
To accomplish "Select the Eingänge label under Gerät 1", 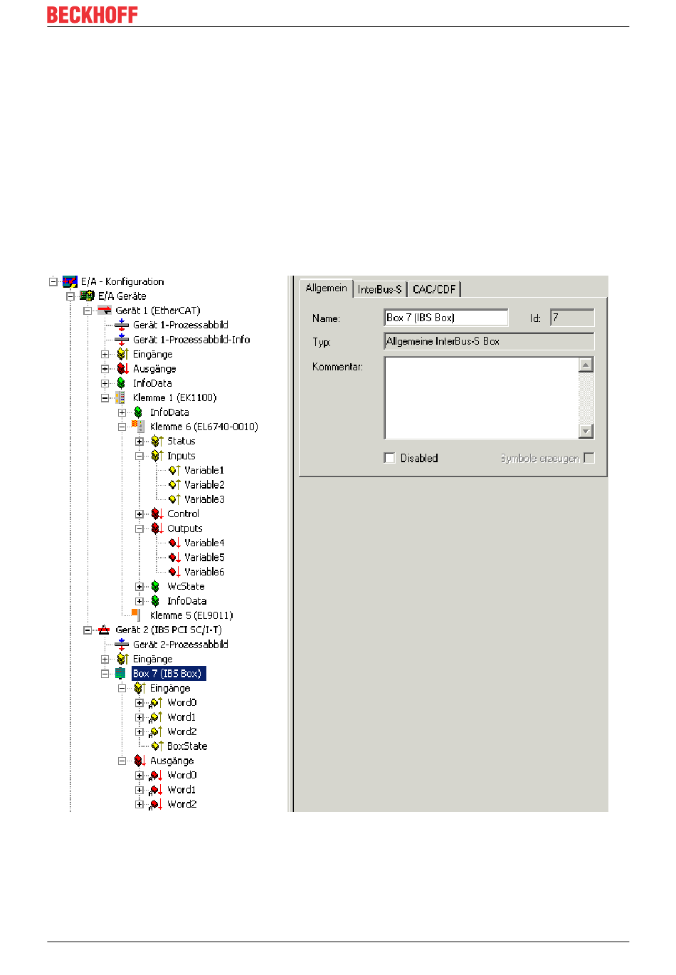I will click(153, 354).
